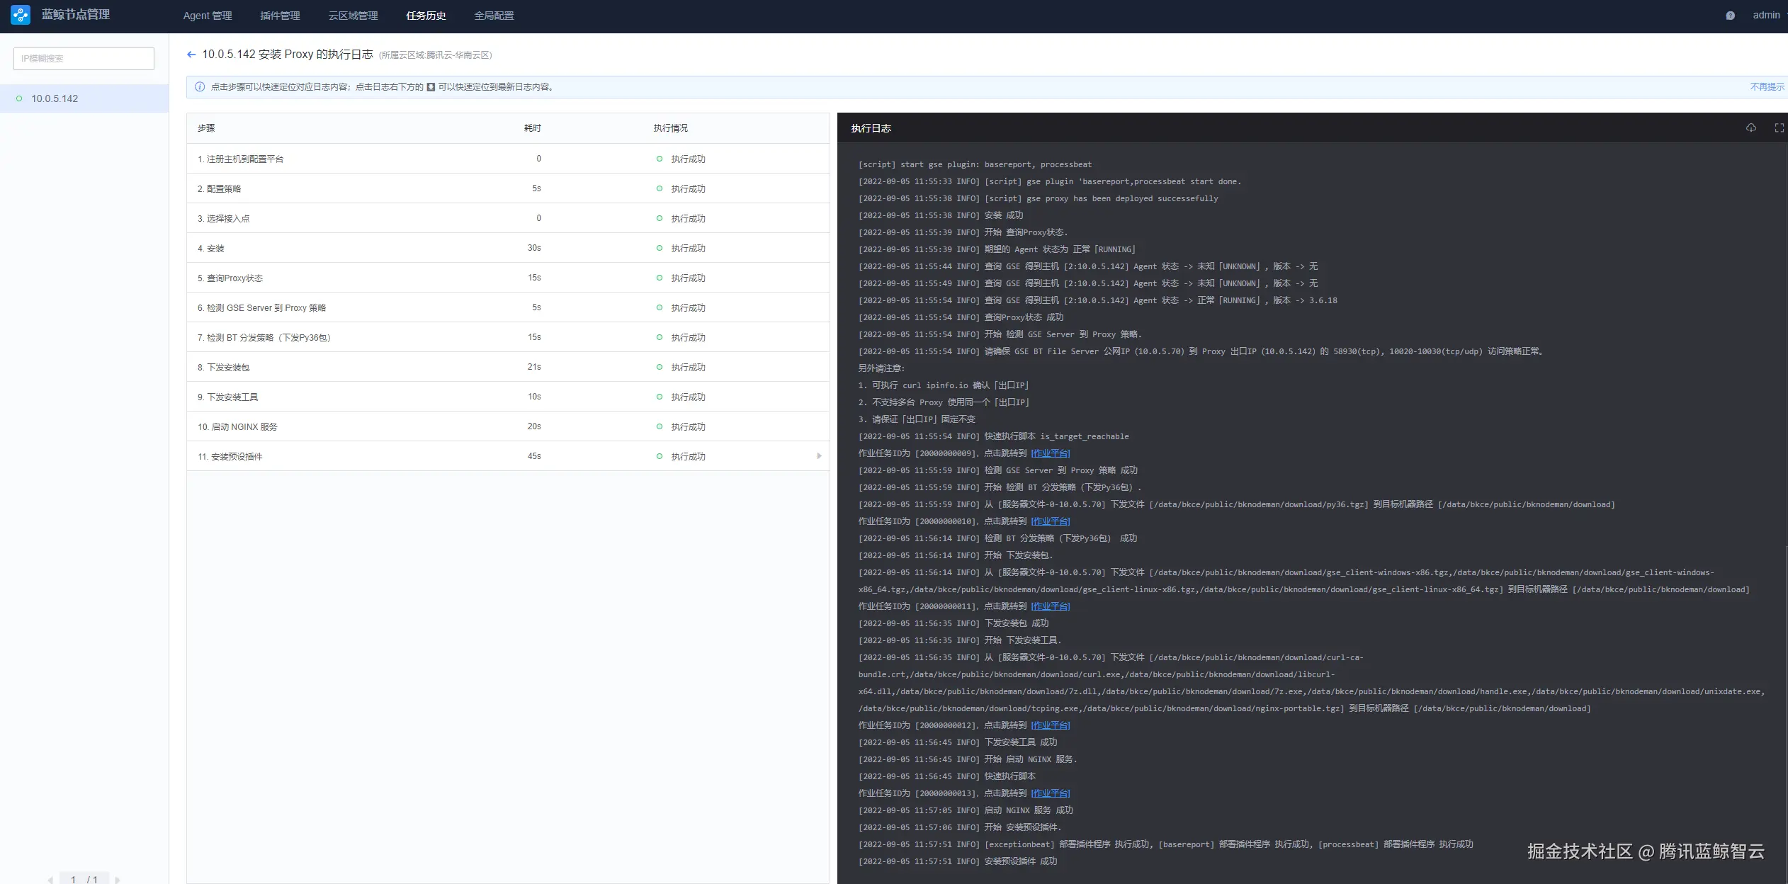Screen dimensions: 1788x884
Task: Download the execution log via cloud icon
Action: click(x=1750, y=128)
